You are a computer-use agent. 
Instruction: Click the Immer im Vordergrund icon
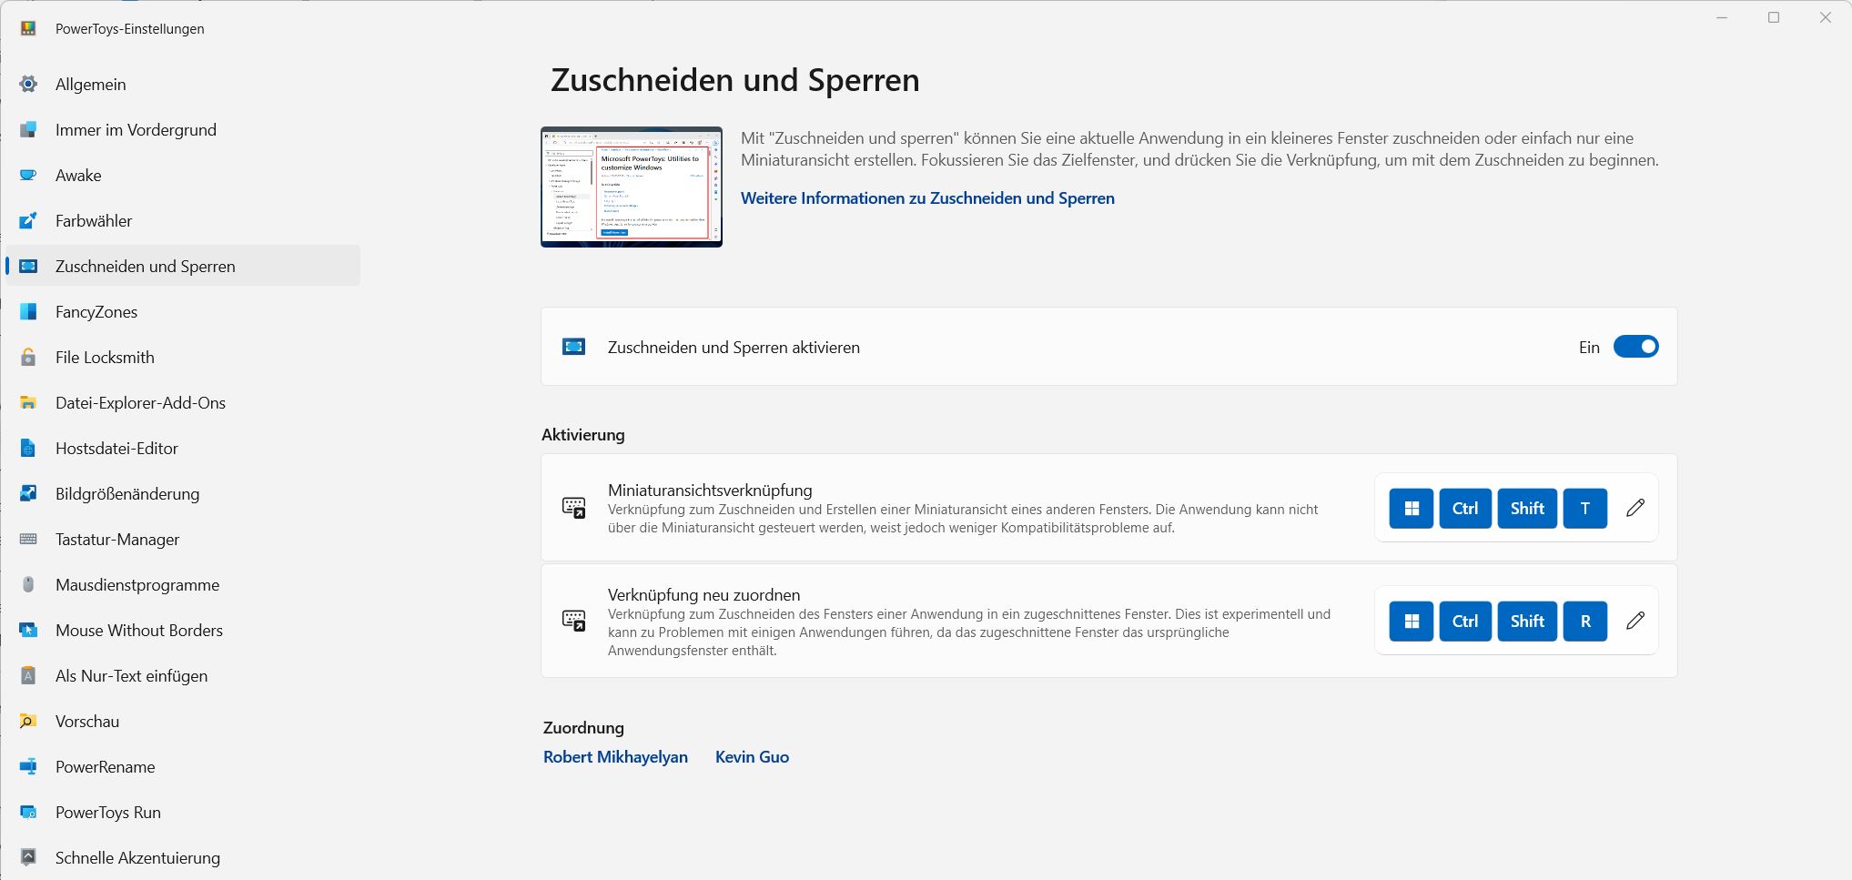[x=28, y=130]
